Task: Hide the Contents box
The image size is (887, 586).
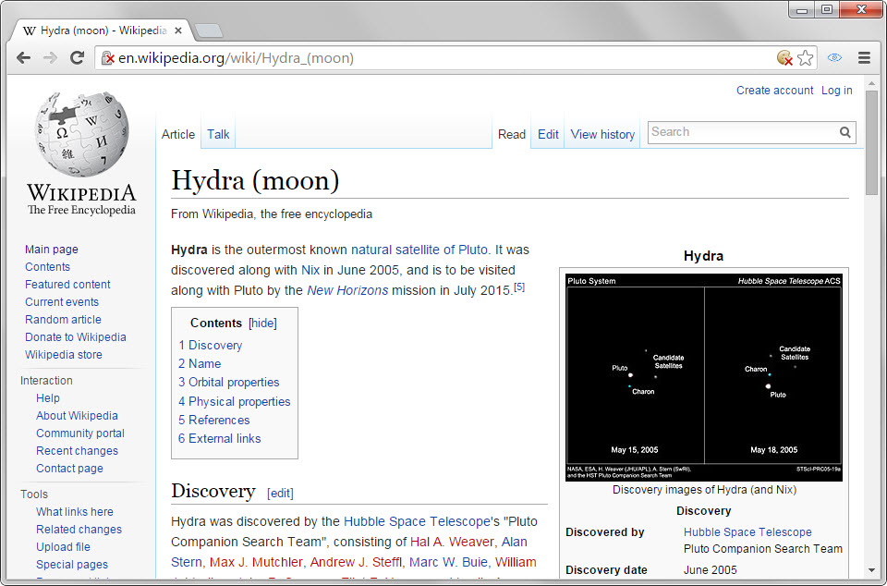Action: pyautogui.click(x=263, y=323)
